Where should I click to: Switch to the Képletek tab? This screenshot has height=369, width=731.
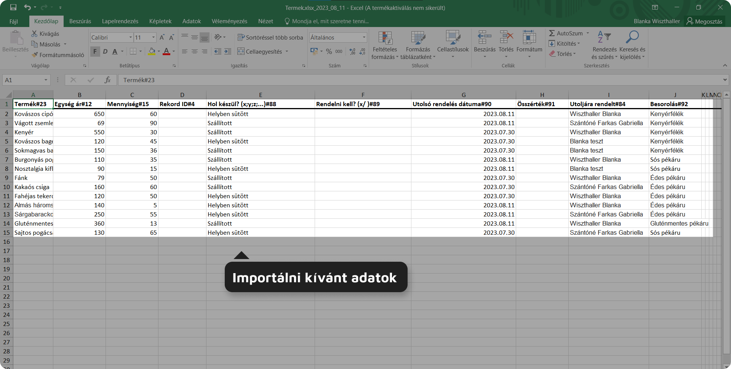[160, 21]
